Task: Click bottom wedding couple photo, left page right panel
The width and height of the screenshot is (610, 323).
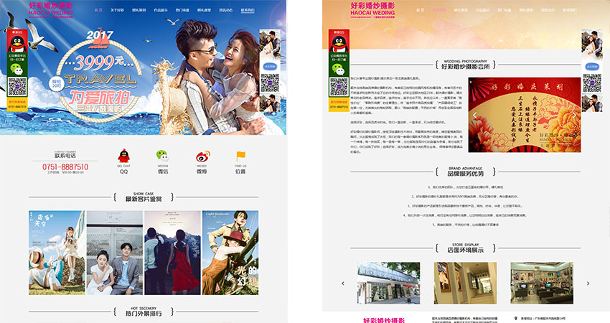Action: (x=270, y=103)
